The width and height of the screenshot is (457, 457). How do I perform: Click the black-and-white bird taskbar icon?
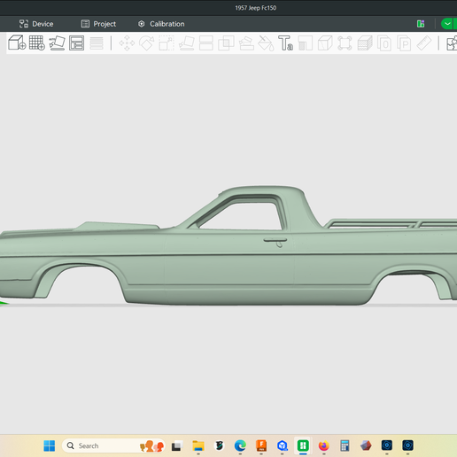coord(220,445)
